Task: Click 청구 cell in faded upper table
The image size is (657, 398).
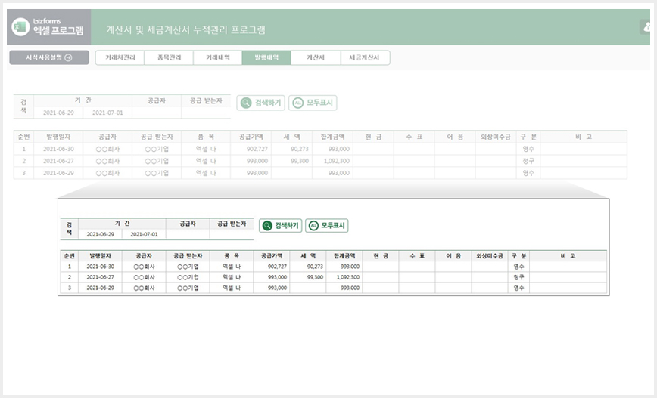Action: pos(528,161)
